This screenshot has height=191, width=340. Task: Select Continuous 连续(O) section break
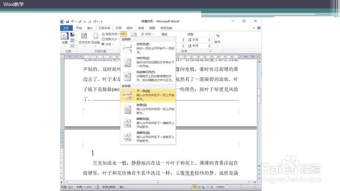148,109
